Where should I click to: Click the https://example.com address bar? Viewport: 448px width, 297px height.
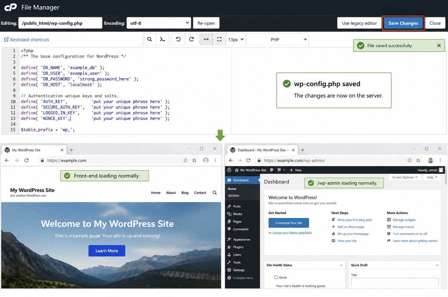pyautogui.click(x=111, y=160)
